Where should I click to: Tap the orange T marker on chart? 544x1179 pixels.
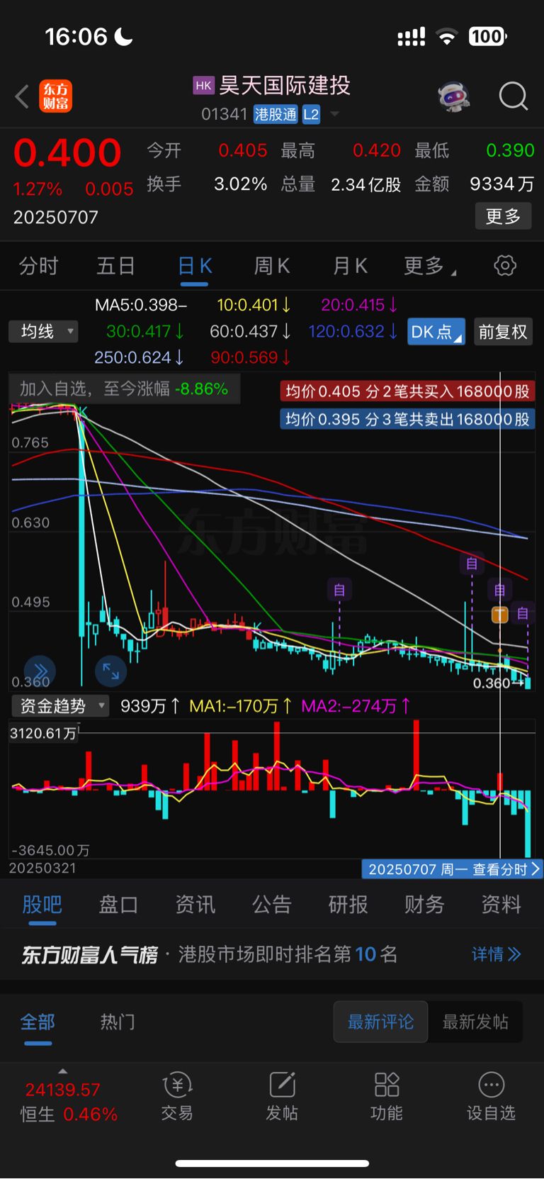500,614
